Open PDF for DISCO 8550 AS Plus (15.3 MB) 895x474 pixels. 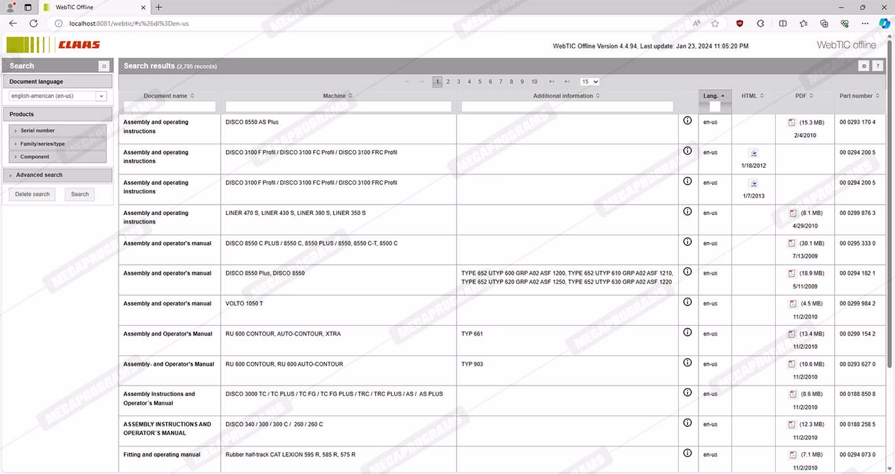pos(792,123)
